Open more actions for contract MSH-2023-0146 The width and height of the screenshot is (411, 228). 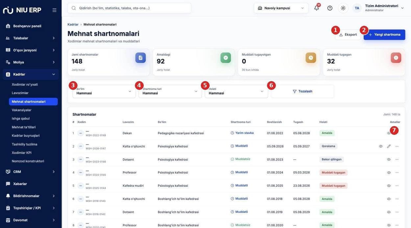pyautogui.click(x=397, y=159)
